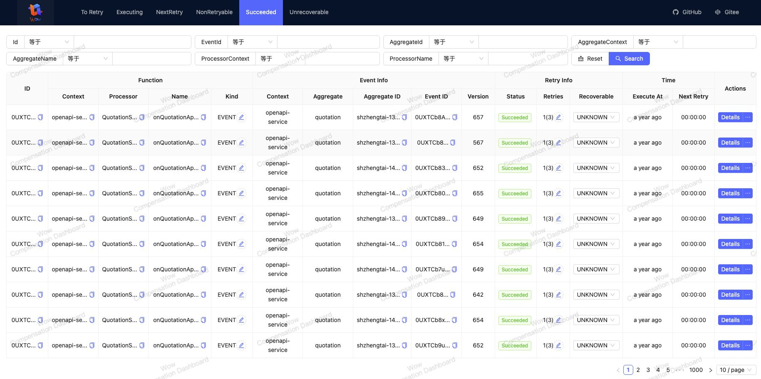Open Details for the first row

pyautogui.click(x=730, y=117)
